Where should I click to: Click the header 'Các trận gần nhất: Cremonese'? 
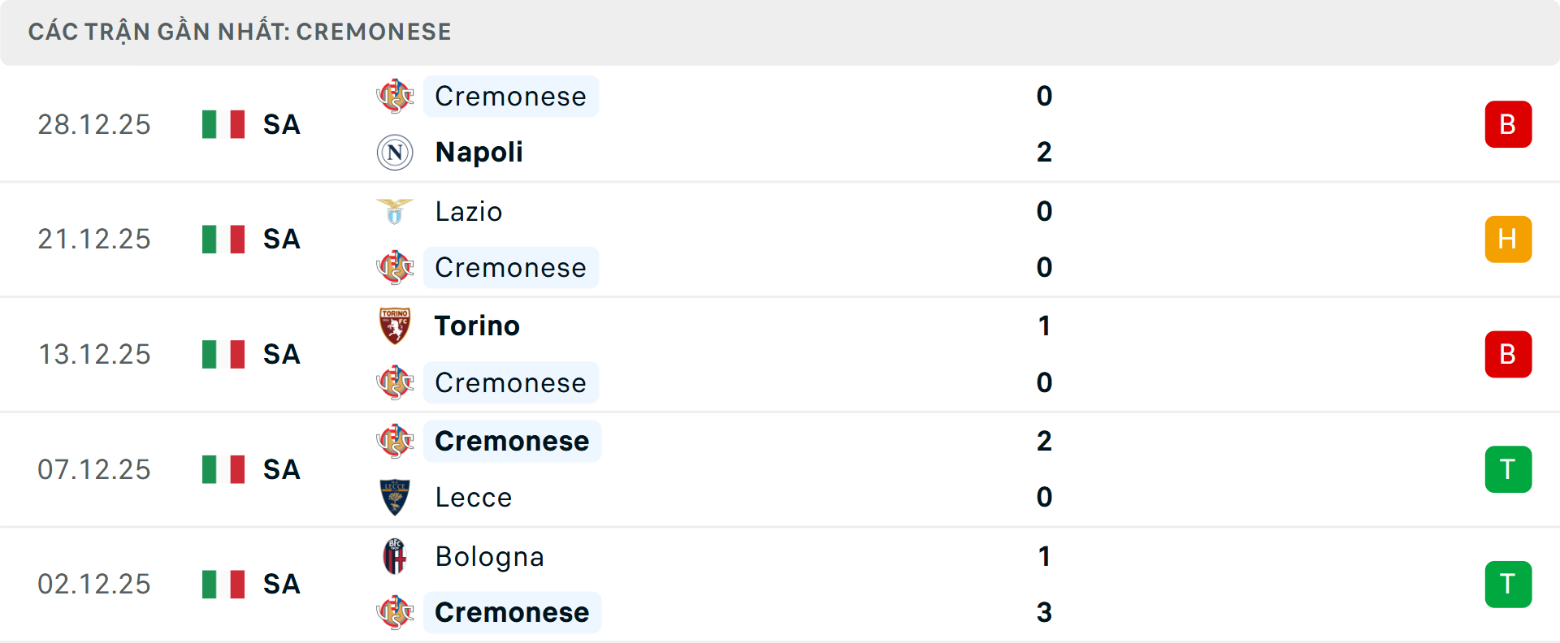[x=240, y=32]
